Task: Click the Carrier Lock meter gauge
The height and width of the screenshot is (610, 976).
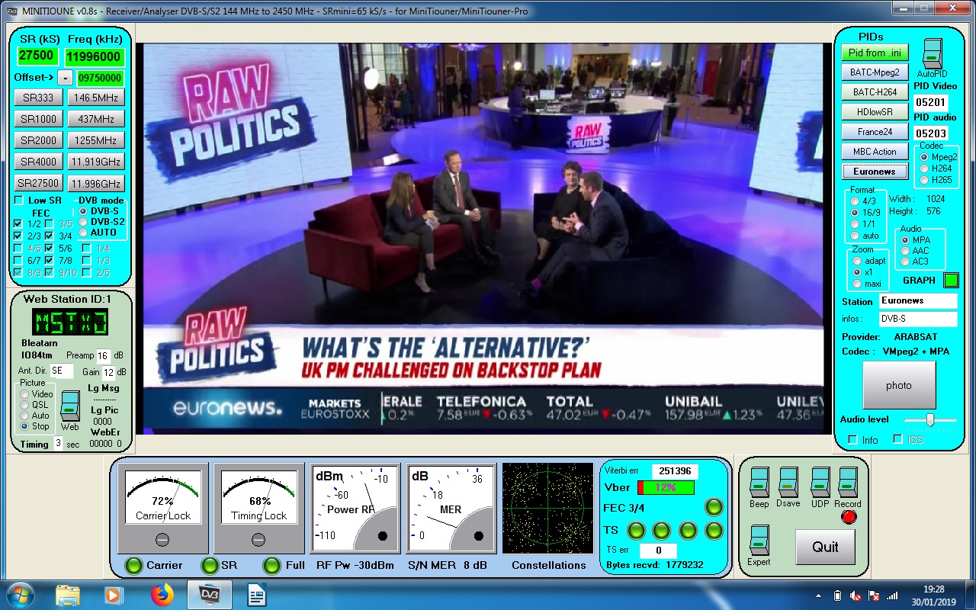Action: click(162, 509)
